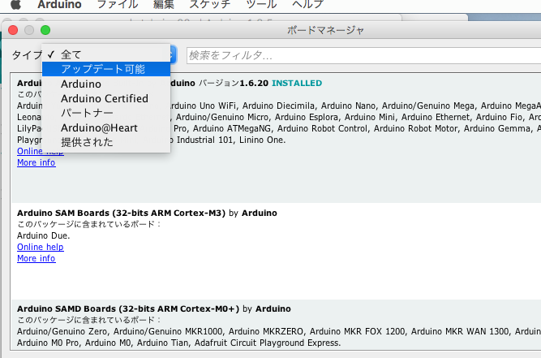Viewport: 541px width, 358px height.
Task: Focus the 検索をフィルタ search field
Action: point(357,55)
